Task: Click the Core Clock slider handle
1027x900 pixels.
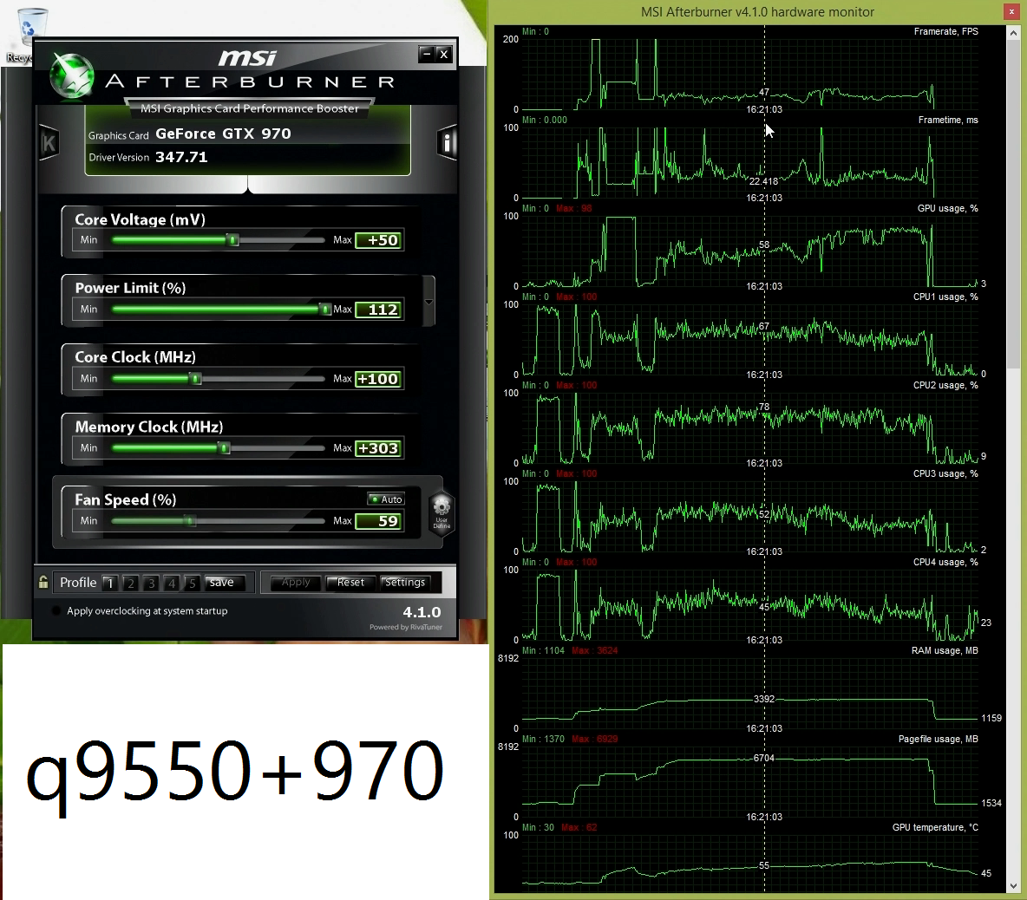Action: 196,378
